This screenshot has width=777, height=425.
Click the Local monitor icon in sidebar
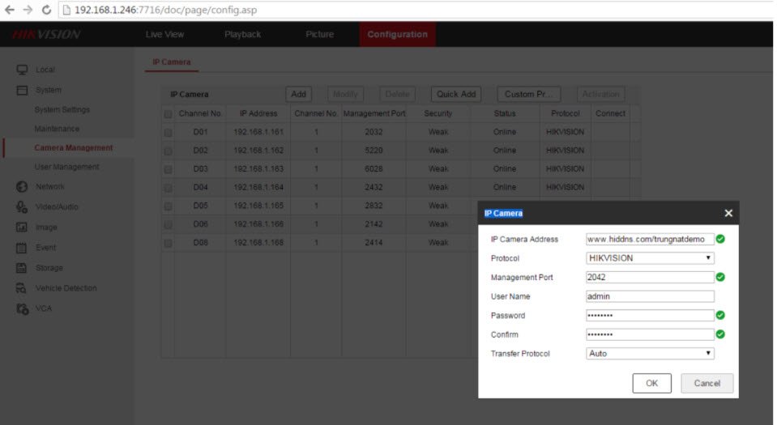(x=23, y=70)
